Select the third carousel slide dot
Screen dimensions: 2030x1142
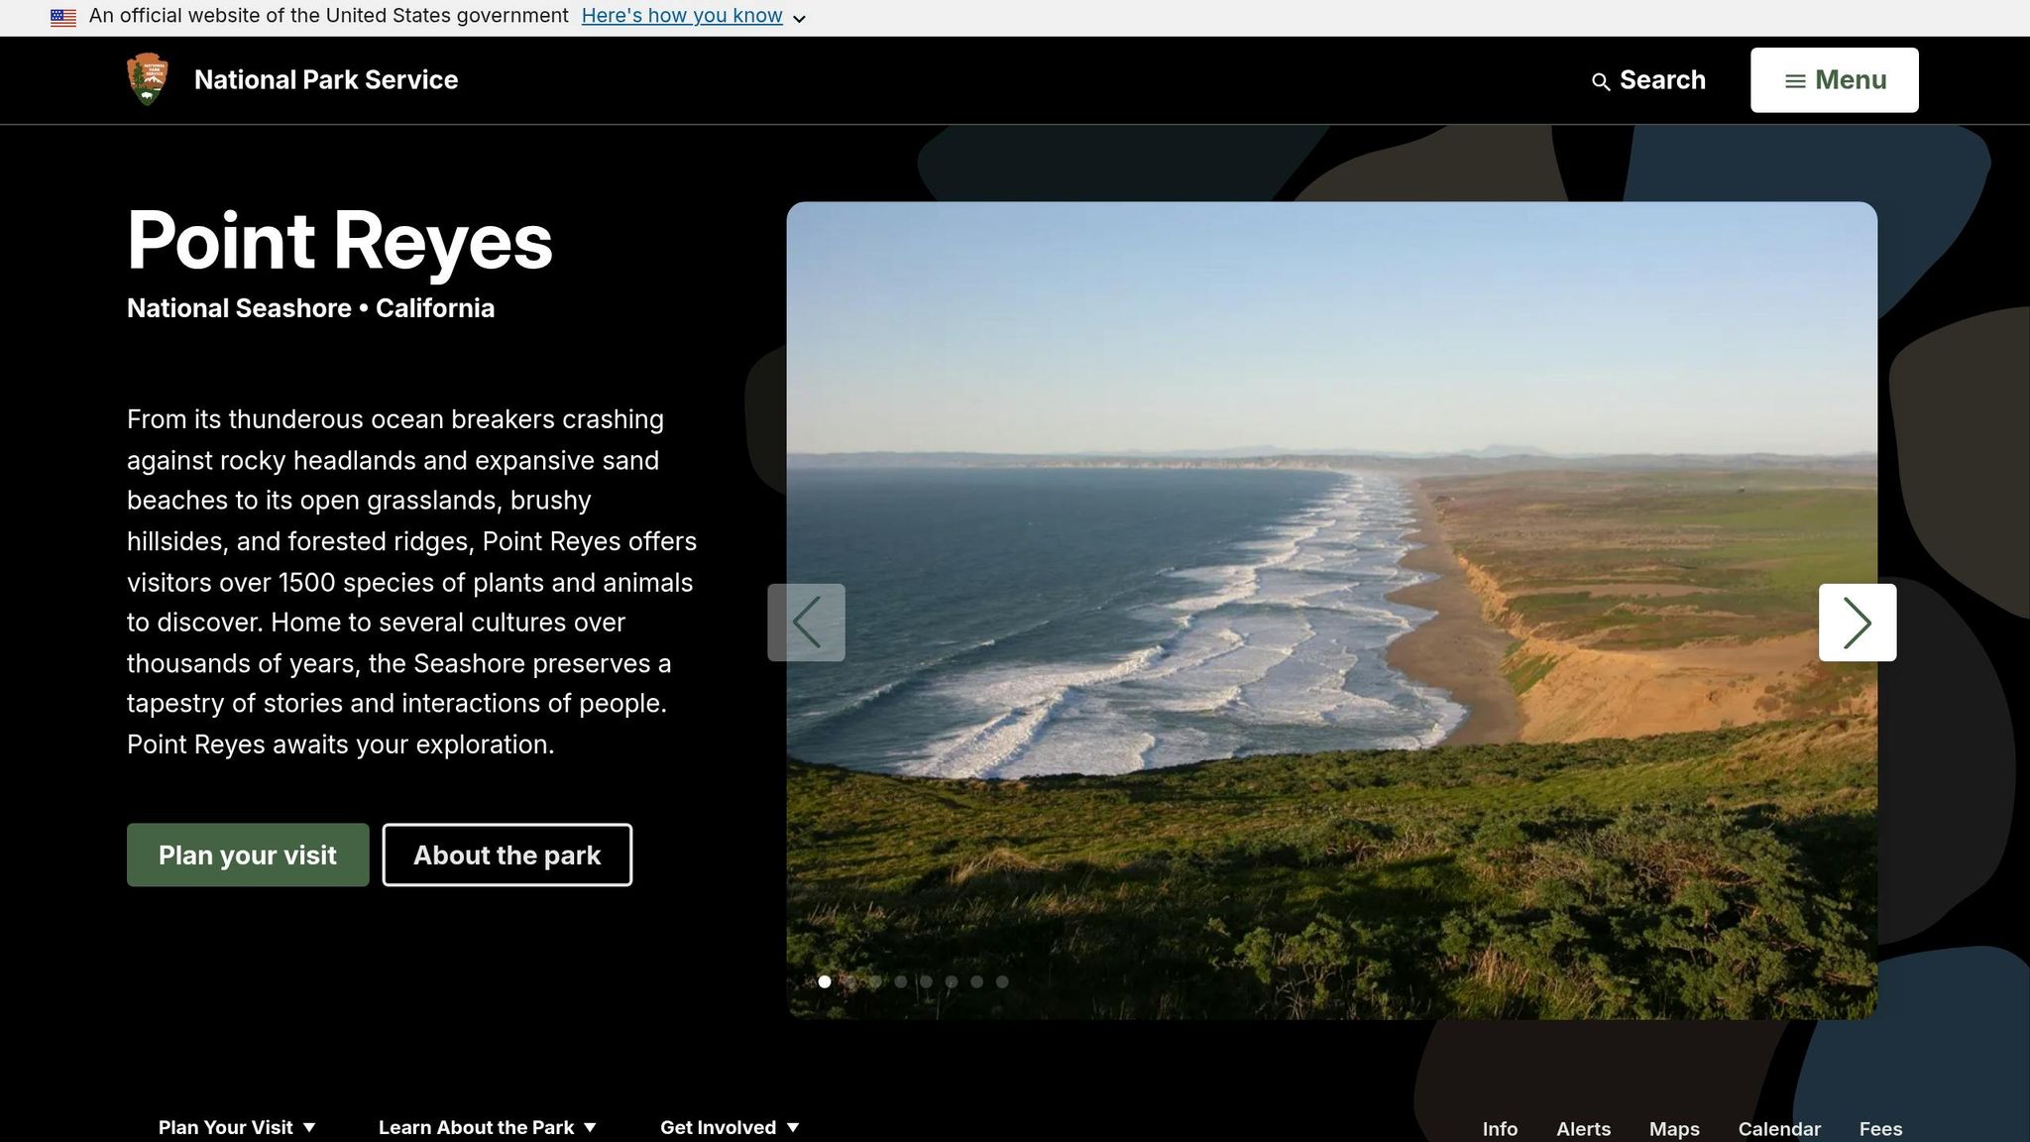click(875, 981)
